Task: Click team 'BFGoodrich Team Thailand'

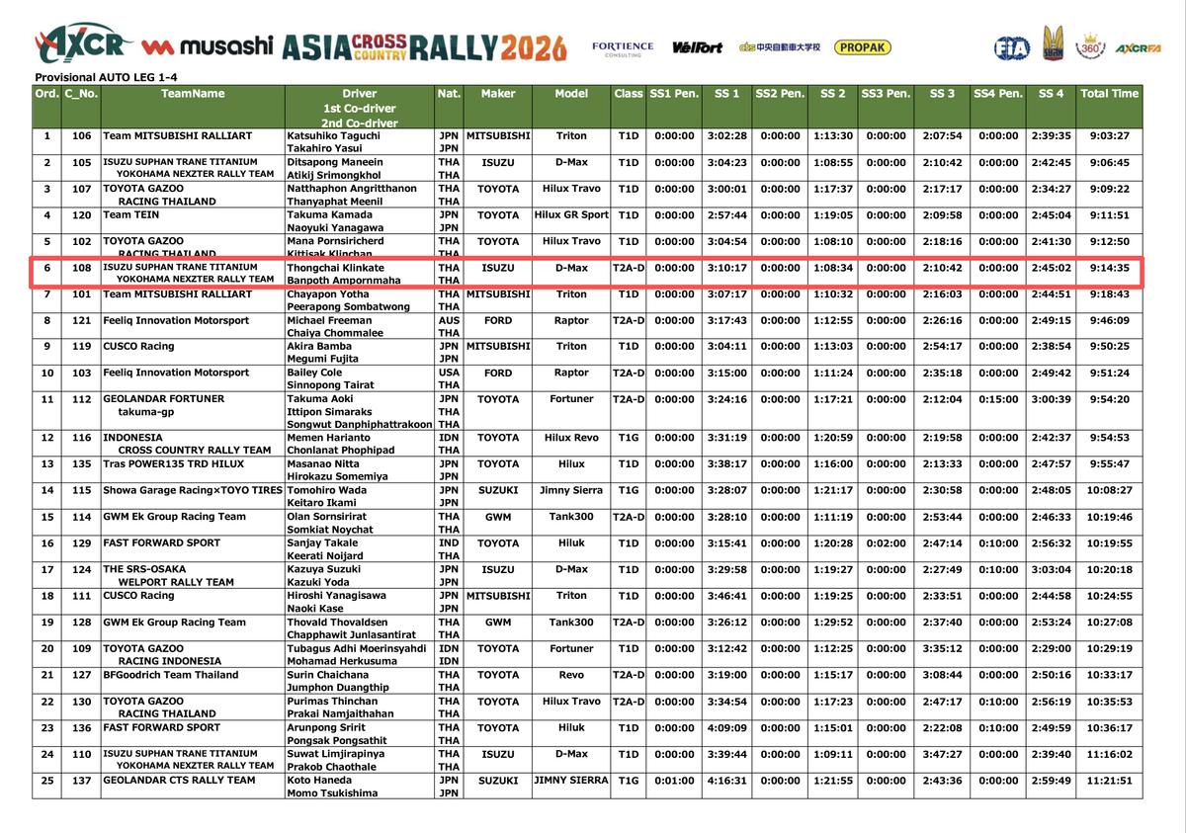Action: (171, 675)
